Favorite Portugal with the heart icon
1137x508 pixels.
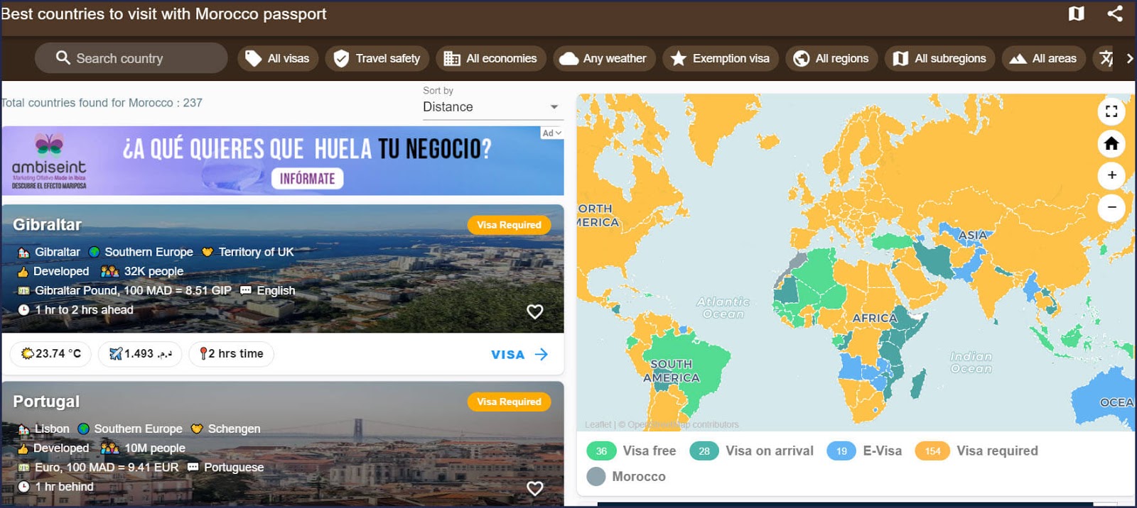534,488
